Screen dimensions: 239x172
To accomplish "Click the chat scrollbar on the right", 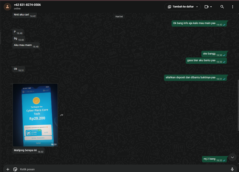I will pos(238,105).
